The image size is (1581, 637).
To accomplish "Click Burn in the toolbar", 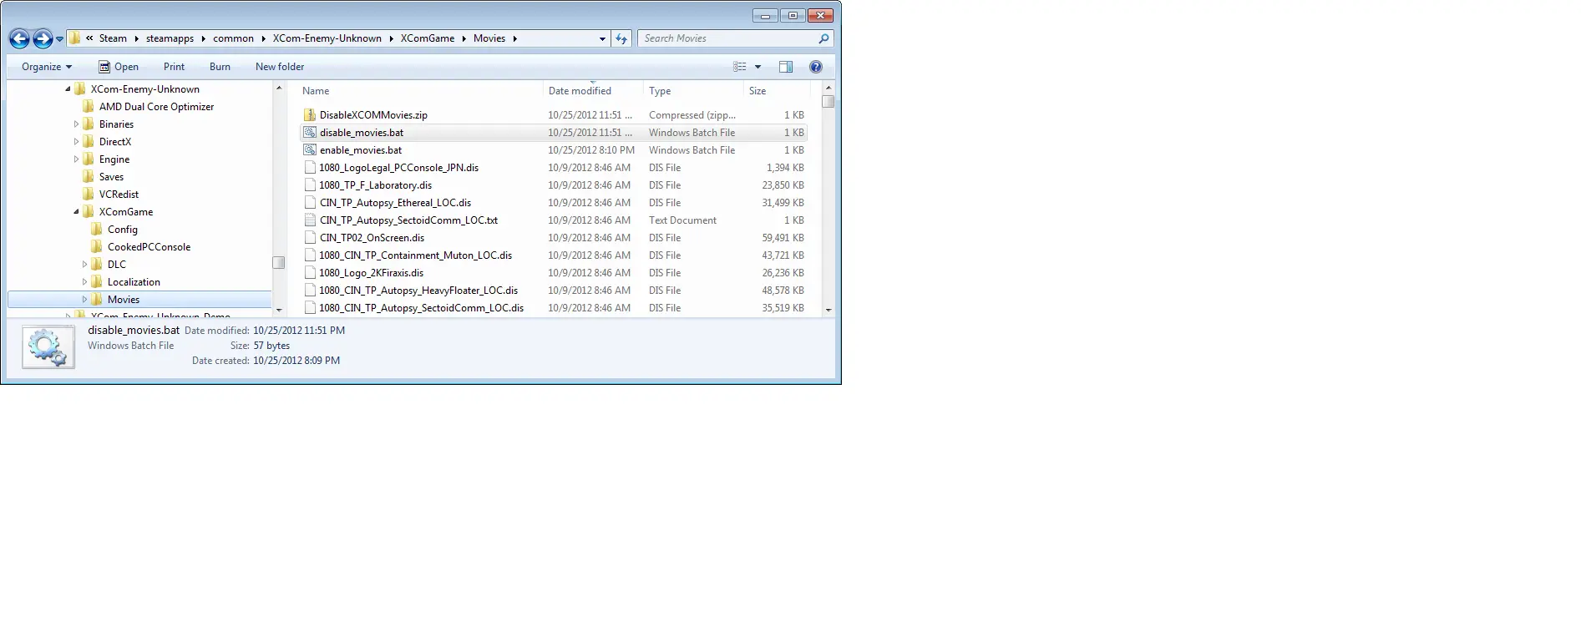I will [220, 67].
